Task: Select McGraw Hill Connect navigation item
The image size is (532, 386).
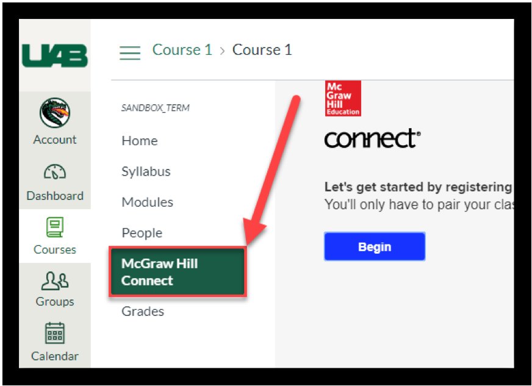Action: (x=178, y=272)
